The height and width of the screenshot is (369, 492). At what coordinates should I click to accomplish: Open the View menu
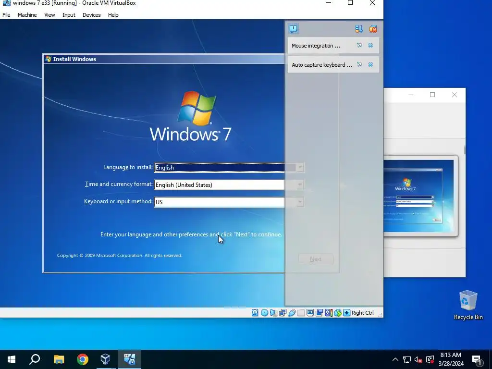click(49, 15)
